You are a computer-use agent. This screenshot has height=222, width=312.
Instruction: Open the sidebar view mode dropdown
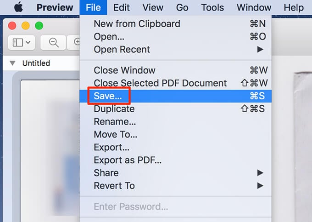[22, 42]
